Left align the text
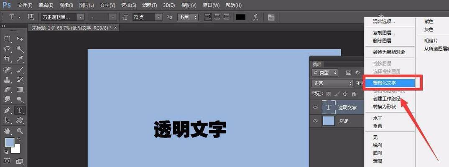Image resolution: width=449 pixels, height=167 pixels. pyautogui.click(x=208, y=17)
